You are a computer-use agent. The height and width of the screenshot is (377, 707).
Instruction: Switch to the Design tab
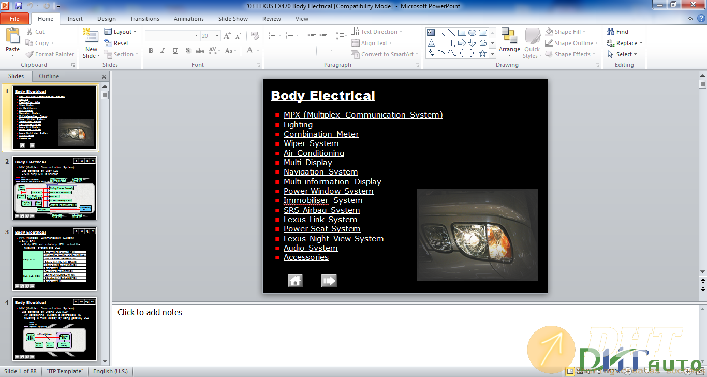click(x=107, y=19)
